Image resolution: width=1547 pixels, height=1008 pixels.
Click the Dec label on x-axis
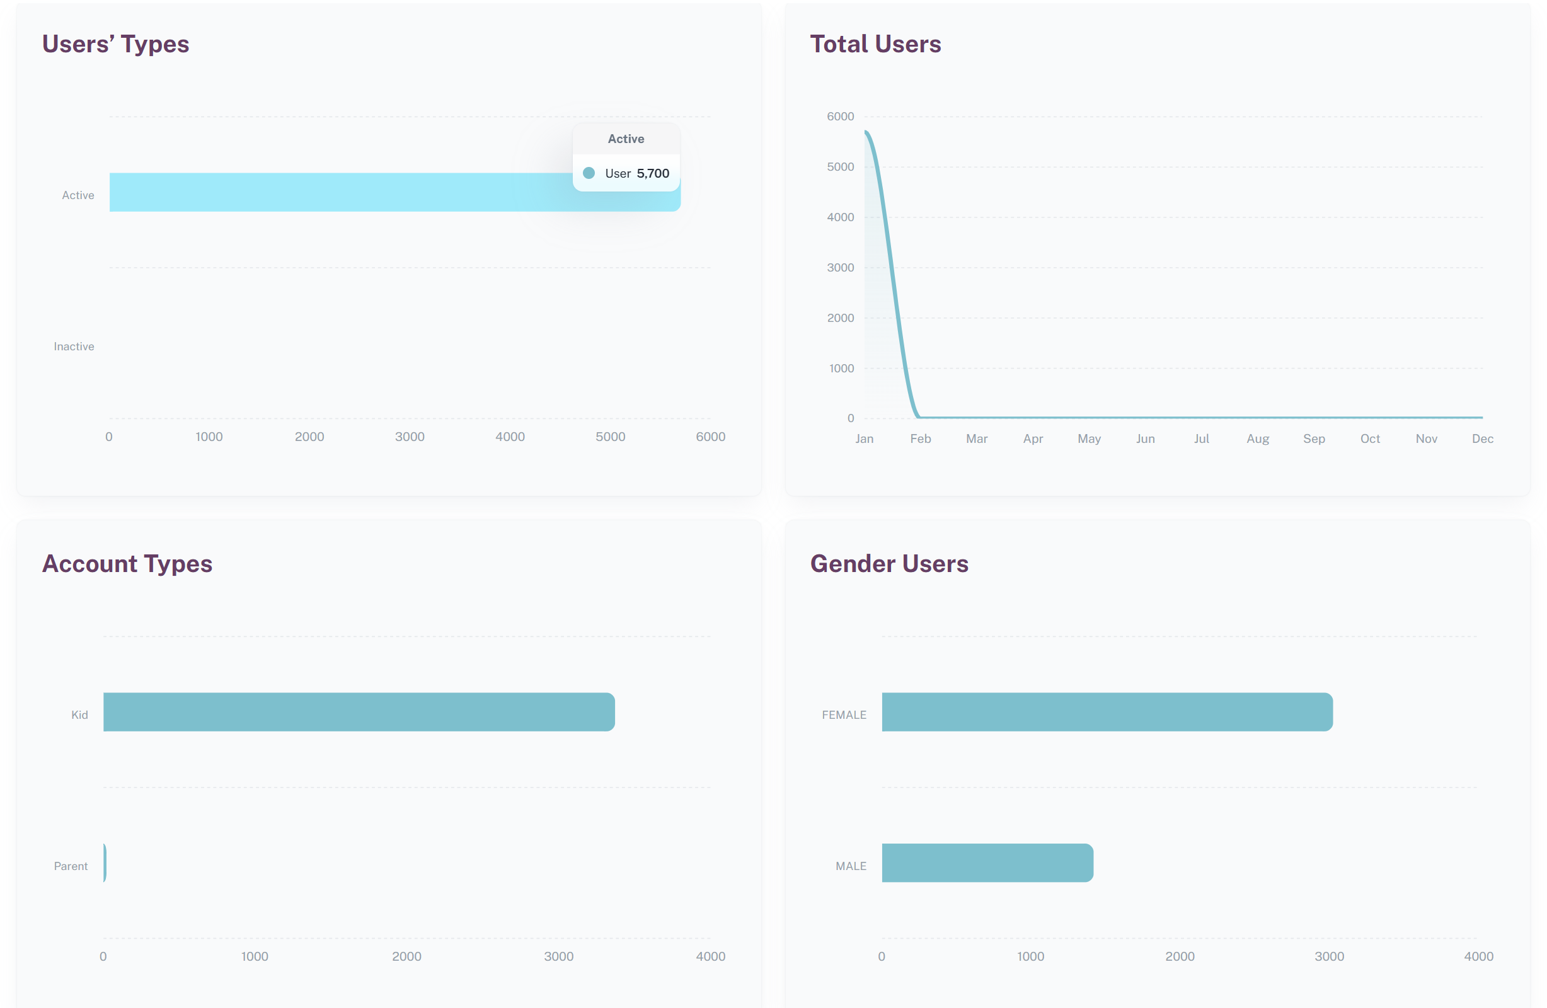[x=1482, y=438]
